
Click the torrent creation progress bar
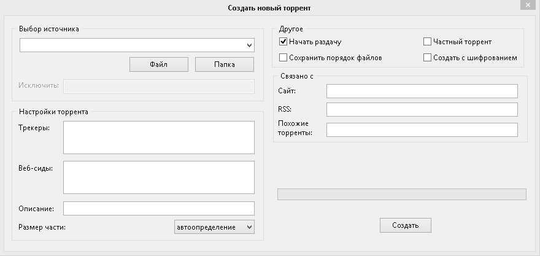[x=401, y=195]
